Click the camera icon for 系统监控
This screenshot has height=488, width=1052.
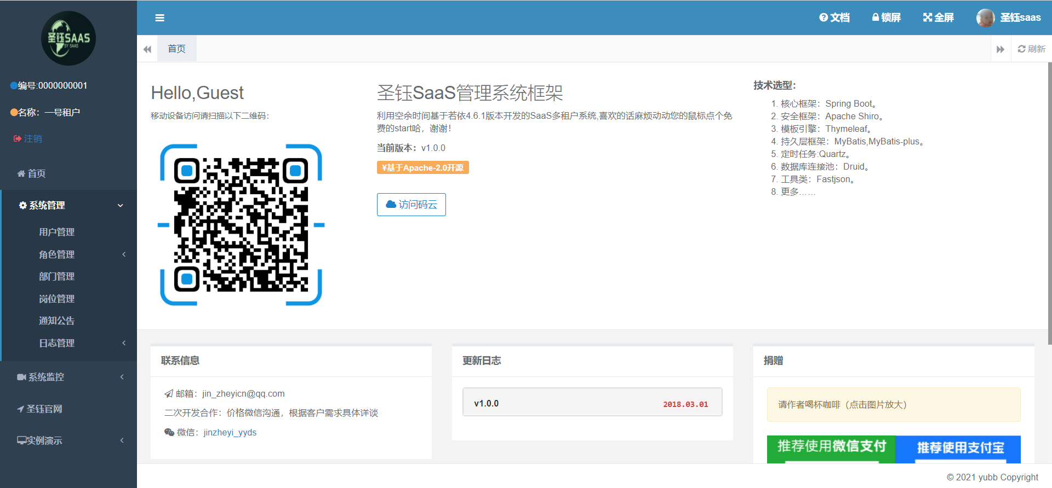22,377
